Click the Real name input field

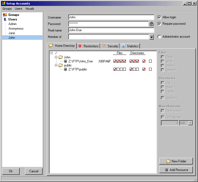tap(111, 30)
